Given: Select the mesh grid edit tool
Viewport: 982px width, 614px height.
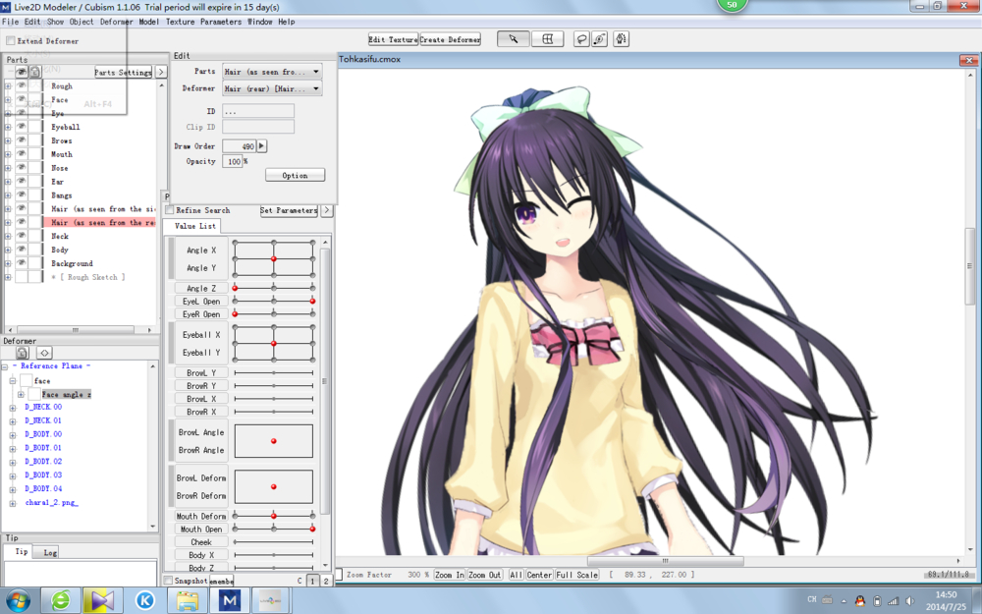Looking at the screenshot, I should 547,39.
